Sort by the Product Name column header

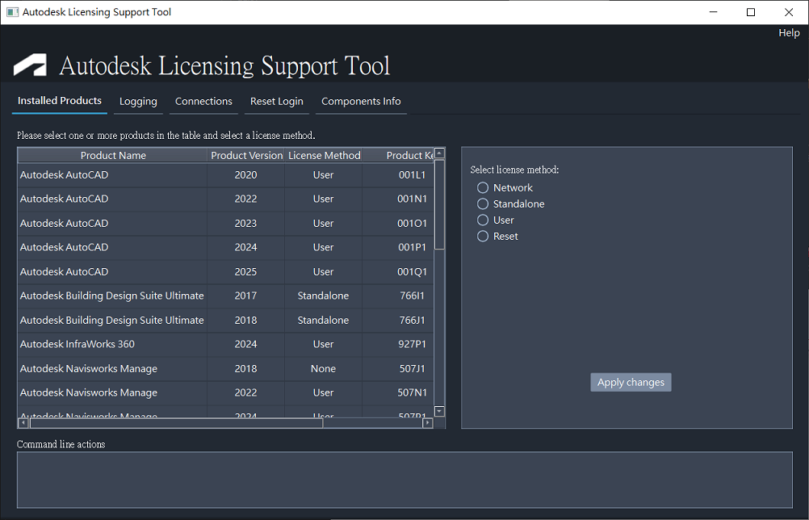pos(113,155)
